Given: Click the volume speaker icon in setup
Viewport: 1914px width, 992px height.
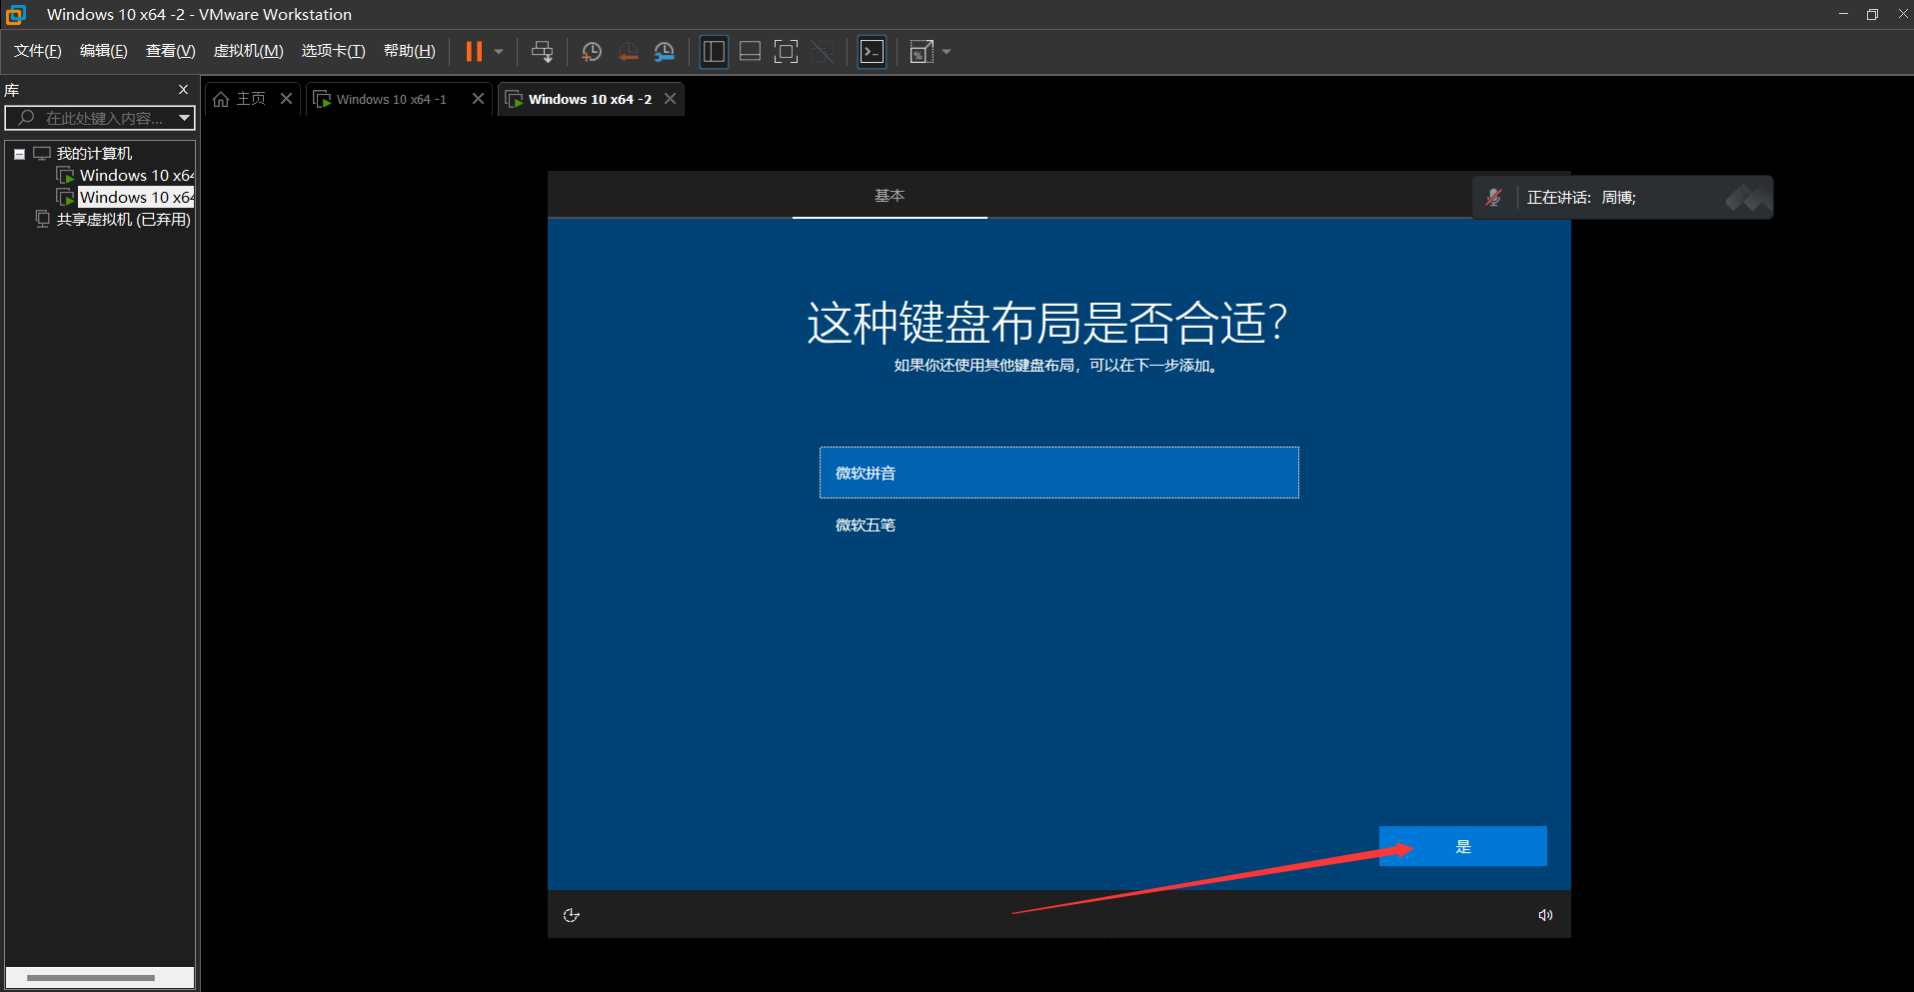Looking at the screenshot, I should pyautogui.click(x=1545, y=915).
